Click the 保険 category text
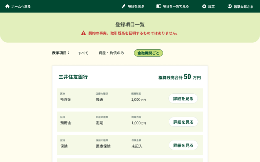 (64, 146)
